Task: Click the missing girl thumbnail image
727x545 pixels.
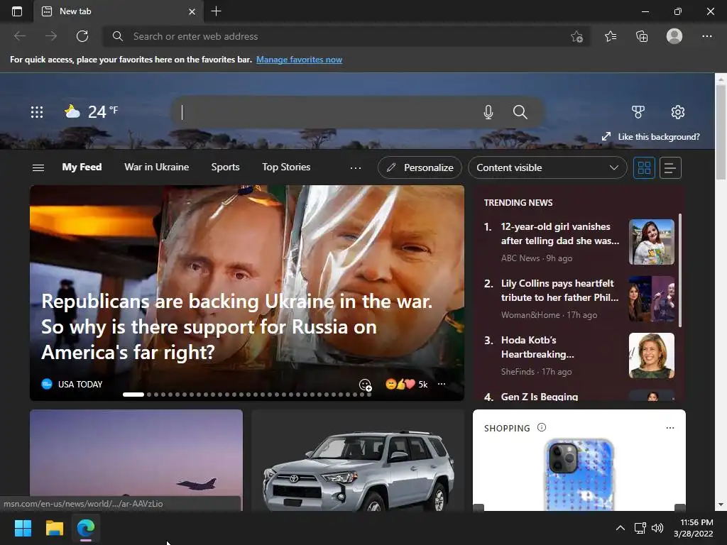Action: 652,242
